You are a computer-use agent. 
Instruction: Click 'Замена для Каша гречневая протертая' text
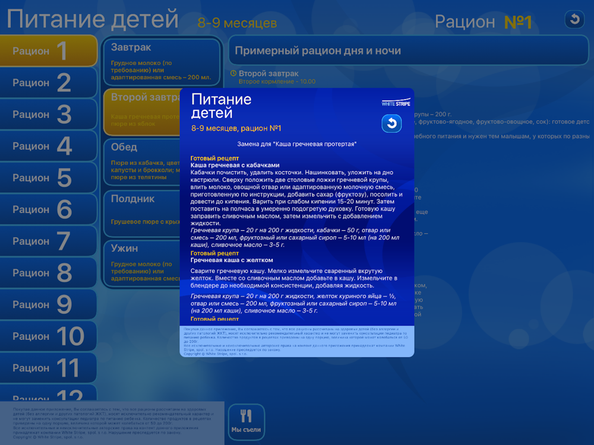[x=296, y=144]
